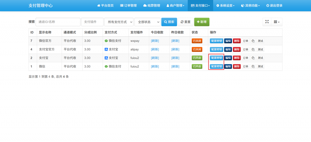Open the 全部状态 dropdown
Viewport: 311px width, 142px height.
click(x=147, y=22)
